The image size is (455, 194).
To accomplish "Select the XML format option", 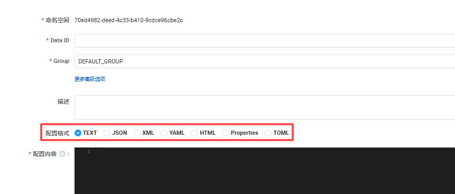I will point(137,133).
